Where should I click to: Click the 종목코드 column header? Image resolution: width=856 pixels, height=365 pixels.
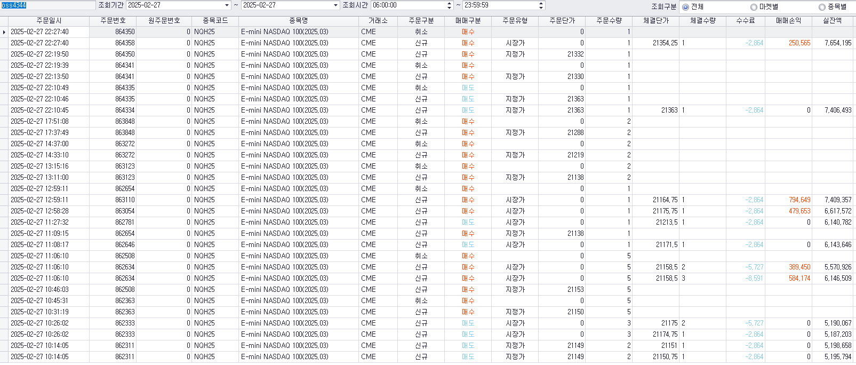click(215, 21)
